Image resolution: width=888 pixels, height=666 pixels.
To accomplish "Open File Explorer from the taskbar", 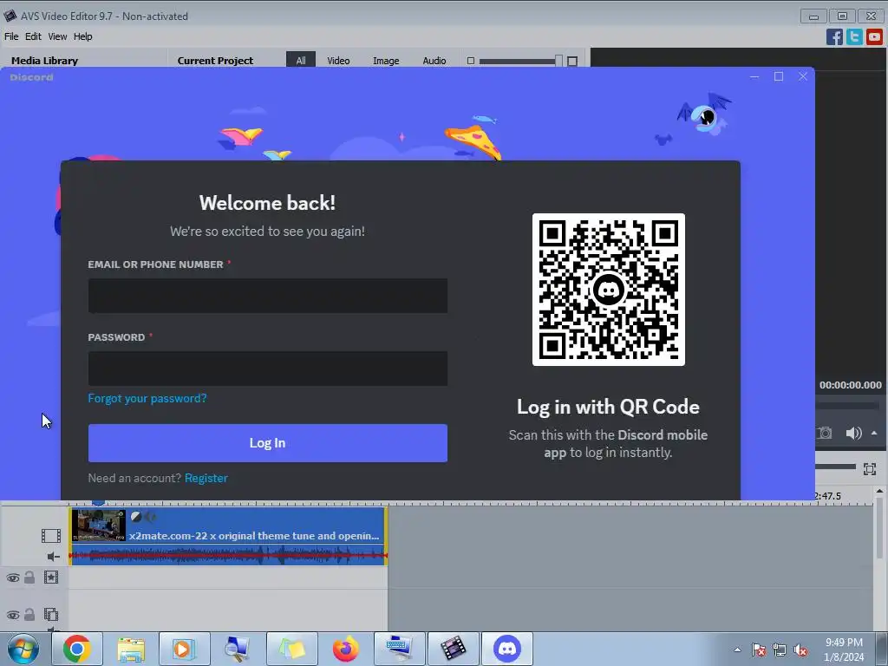I will (x=131, y=649).
